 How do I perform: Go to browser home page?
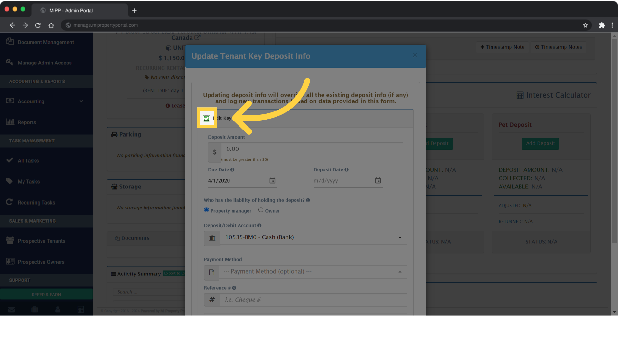point(51,25)
